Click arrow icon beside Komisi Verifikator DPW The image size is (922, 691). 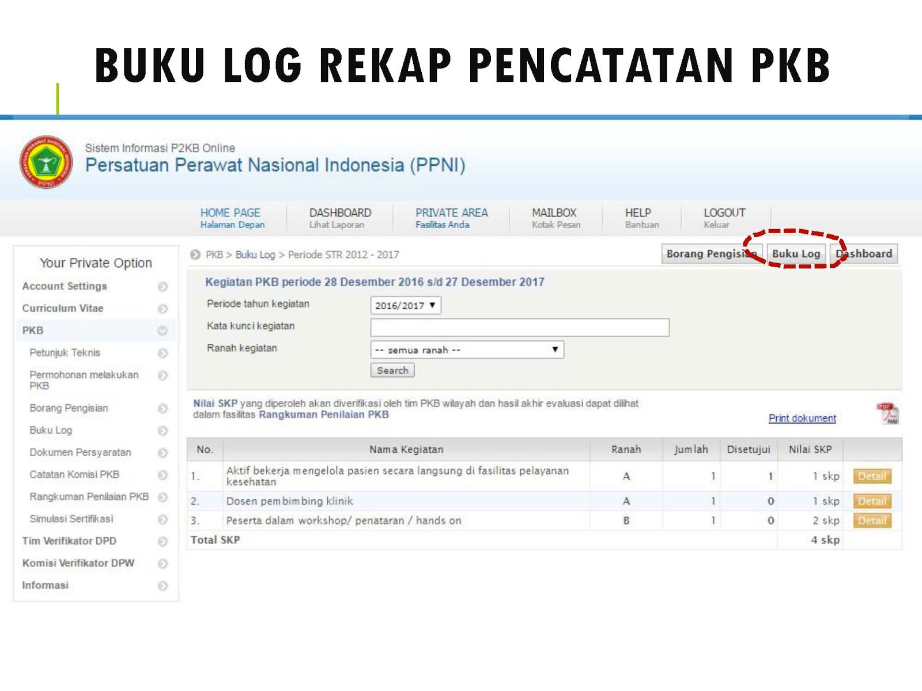[163, 564]
